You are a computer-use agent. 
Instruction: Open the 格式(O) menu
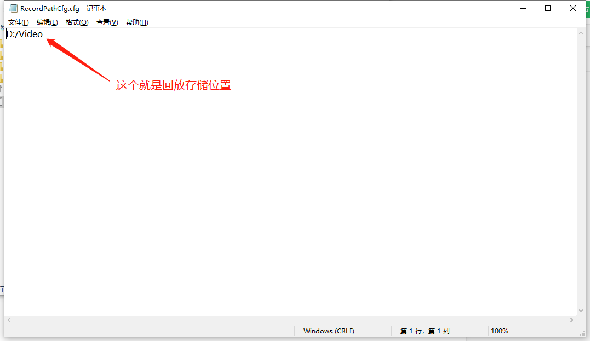pos(77,22)
